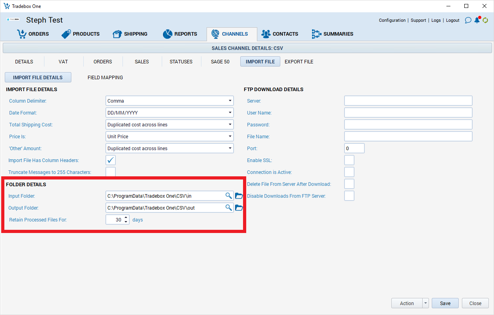Click the Close button at bottom
Image resolution: width=494 pixels, height=315 pixels.
pyautogui.click(x=475, y=303)
